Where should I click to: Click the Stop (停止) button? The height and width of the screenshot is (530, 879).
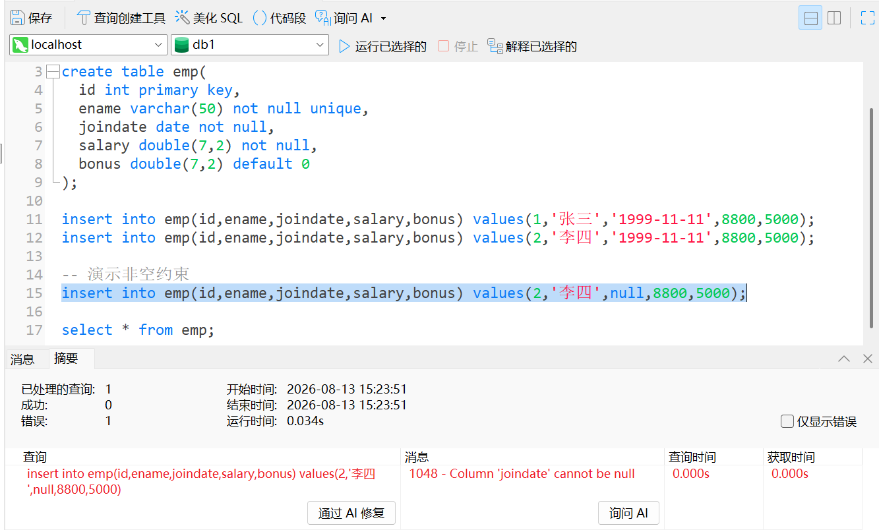click(x=458, y=46)
